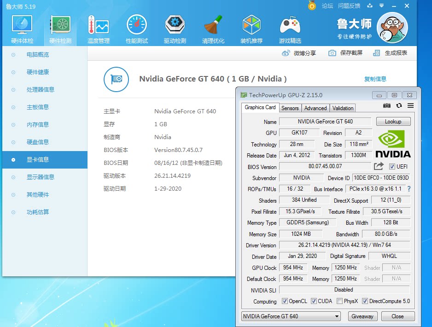Open GPU-Z hamburger menu
This screenshot has height=327, width=432.
tap(410, 105)
